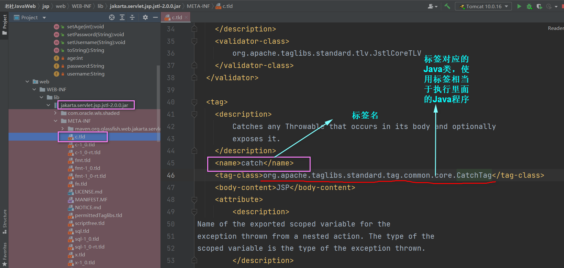
Task: Open Project panel settings gear
Action: 145,17
